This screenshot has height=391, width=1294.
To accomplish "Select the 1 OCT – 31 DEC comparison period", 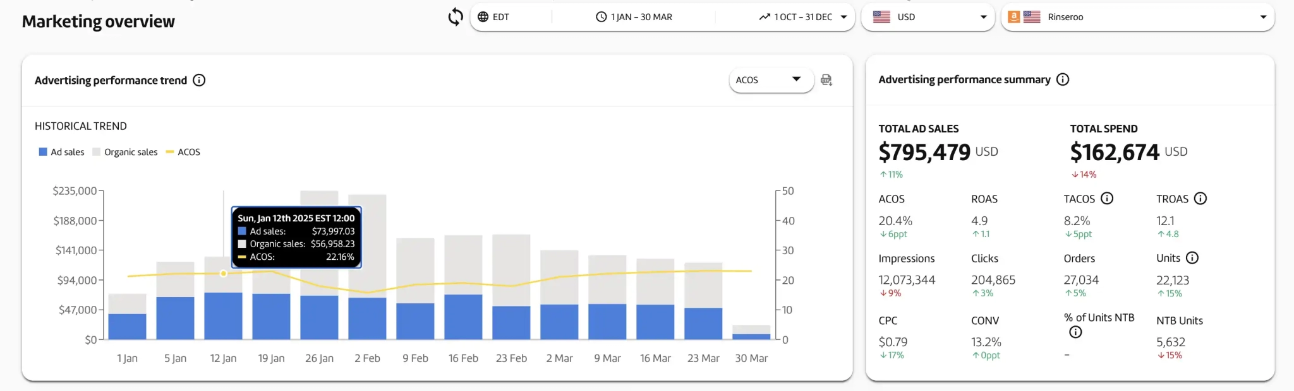I will [802, 17].
